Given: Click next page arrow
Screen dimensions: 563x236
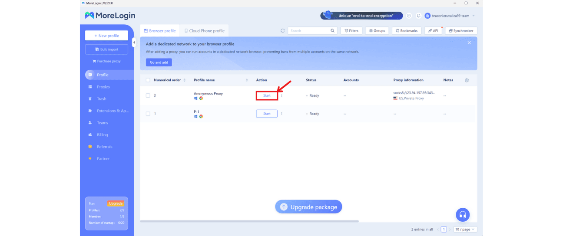Looking at the screenshot, I should [x=450, y=229].
